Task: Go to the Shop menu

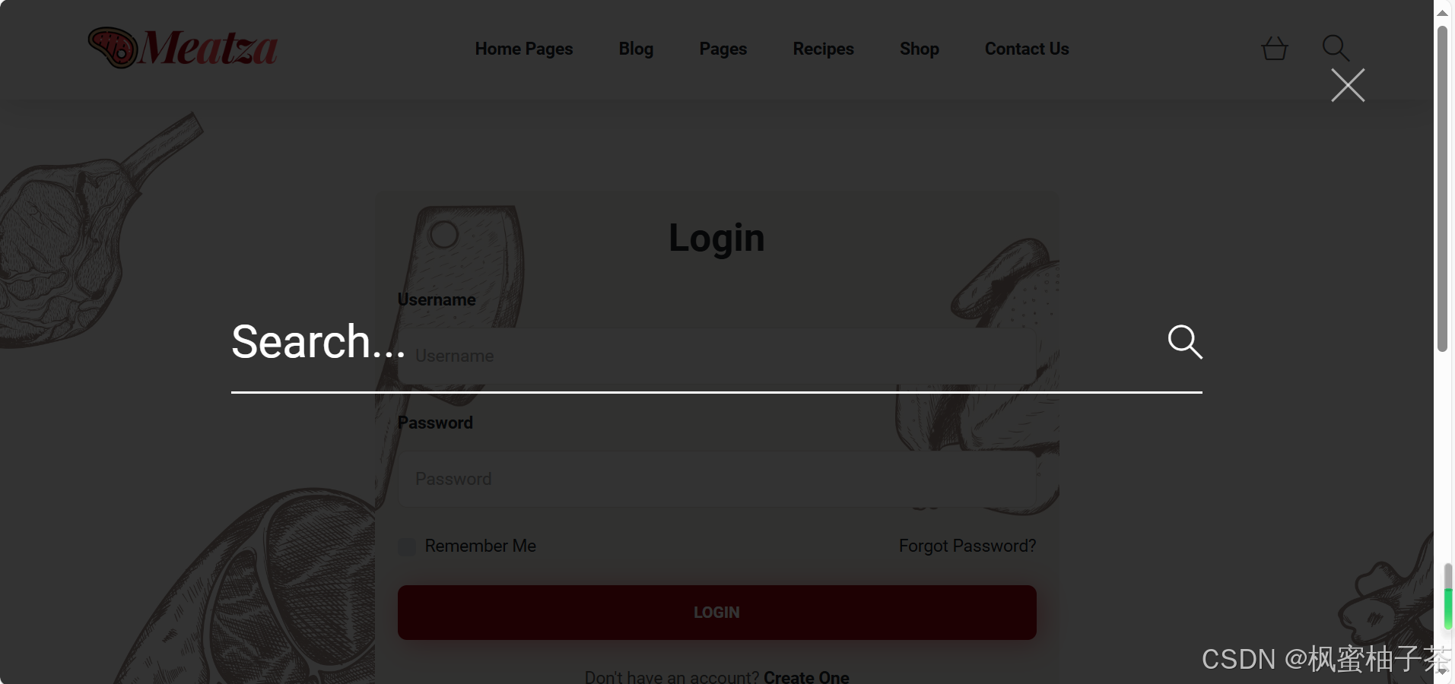Action: pos(920,49)
